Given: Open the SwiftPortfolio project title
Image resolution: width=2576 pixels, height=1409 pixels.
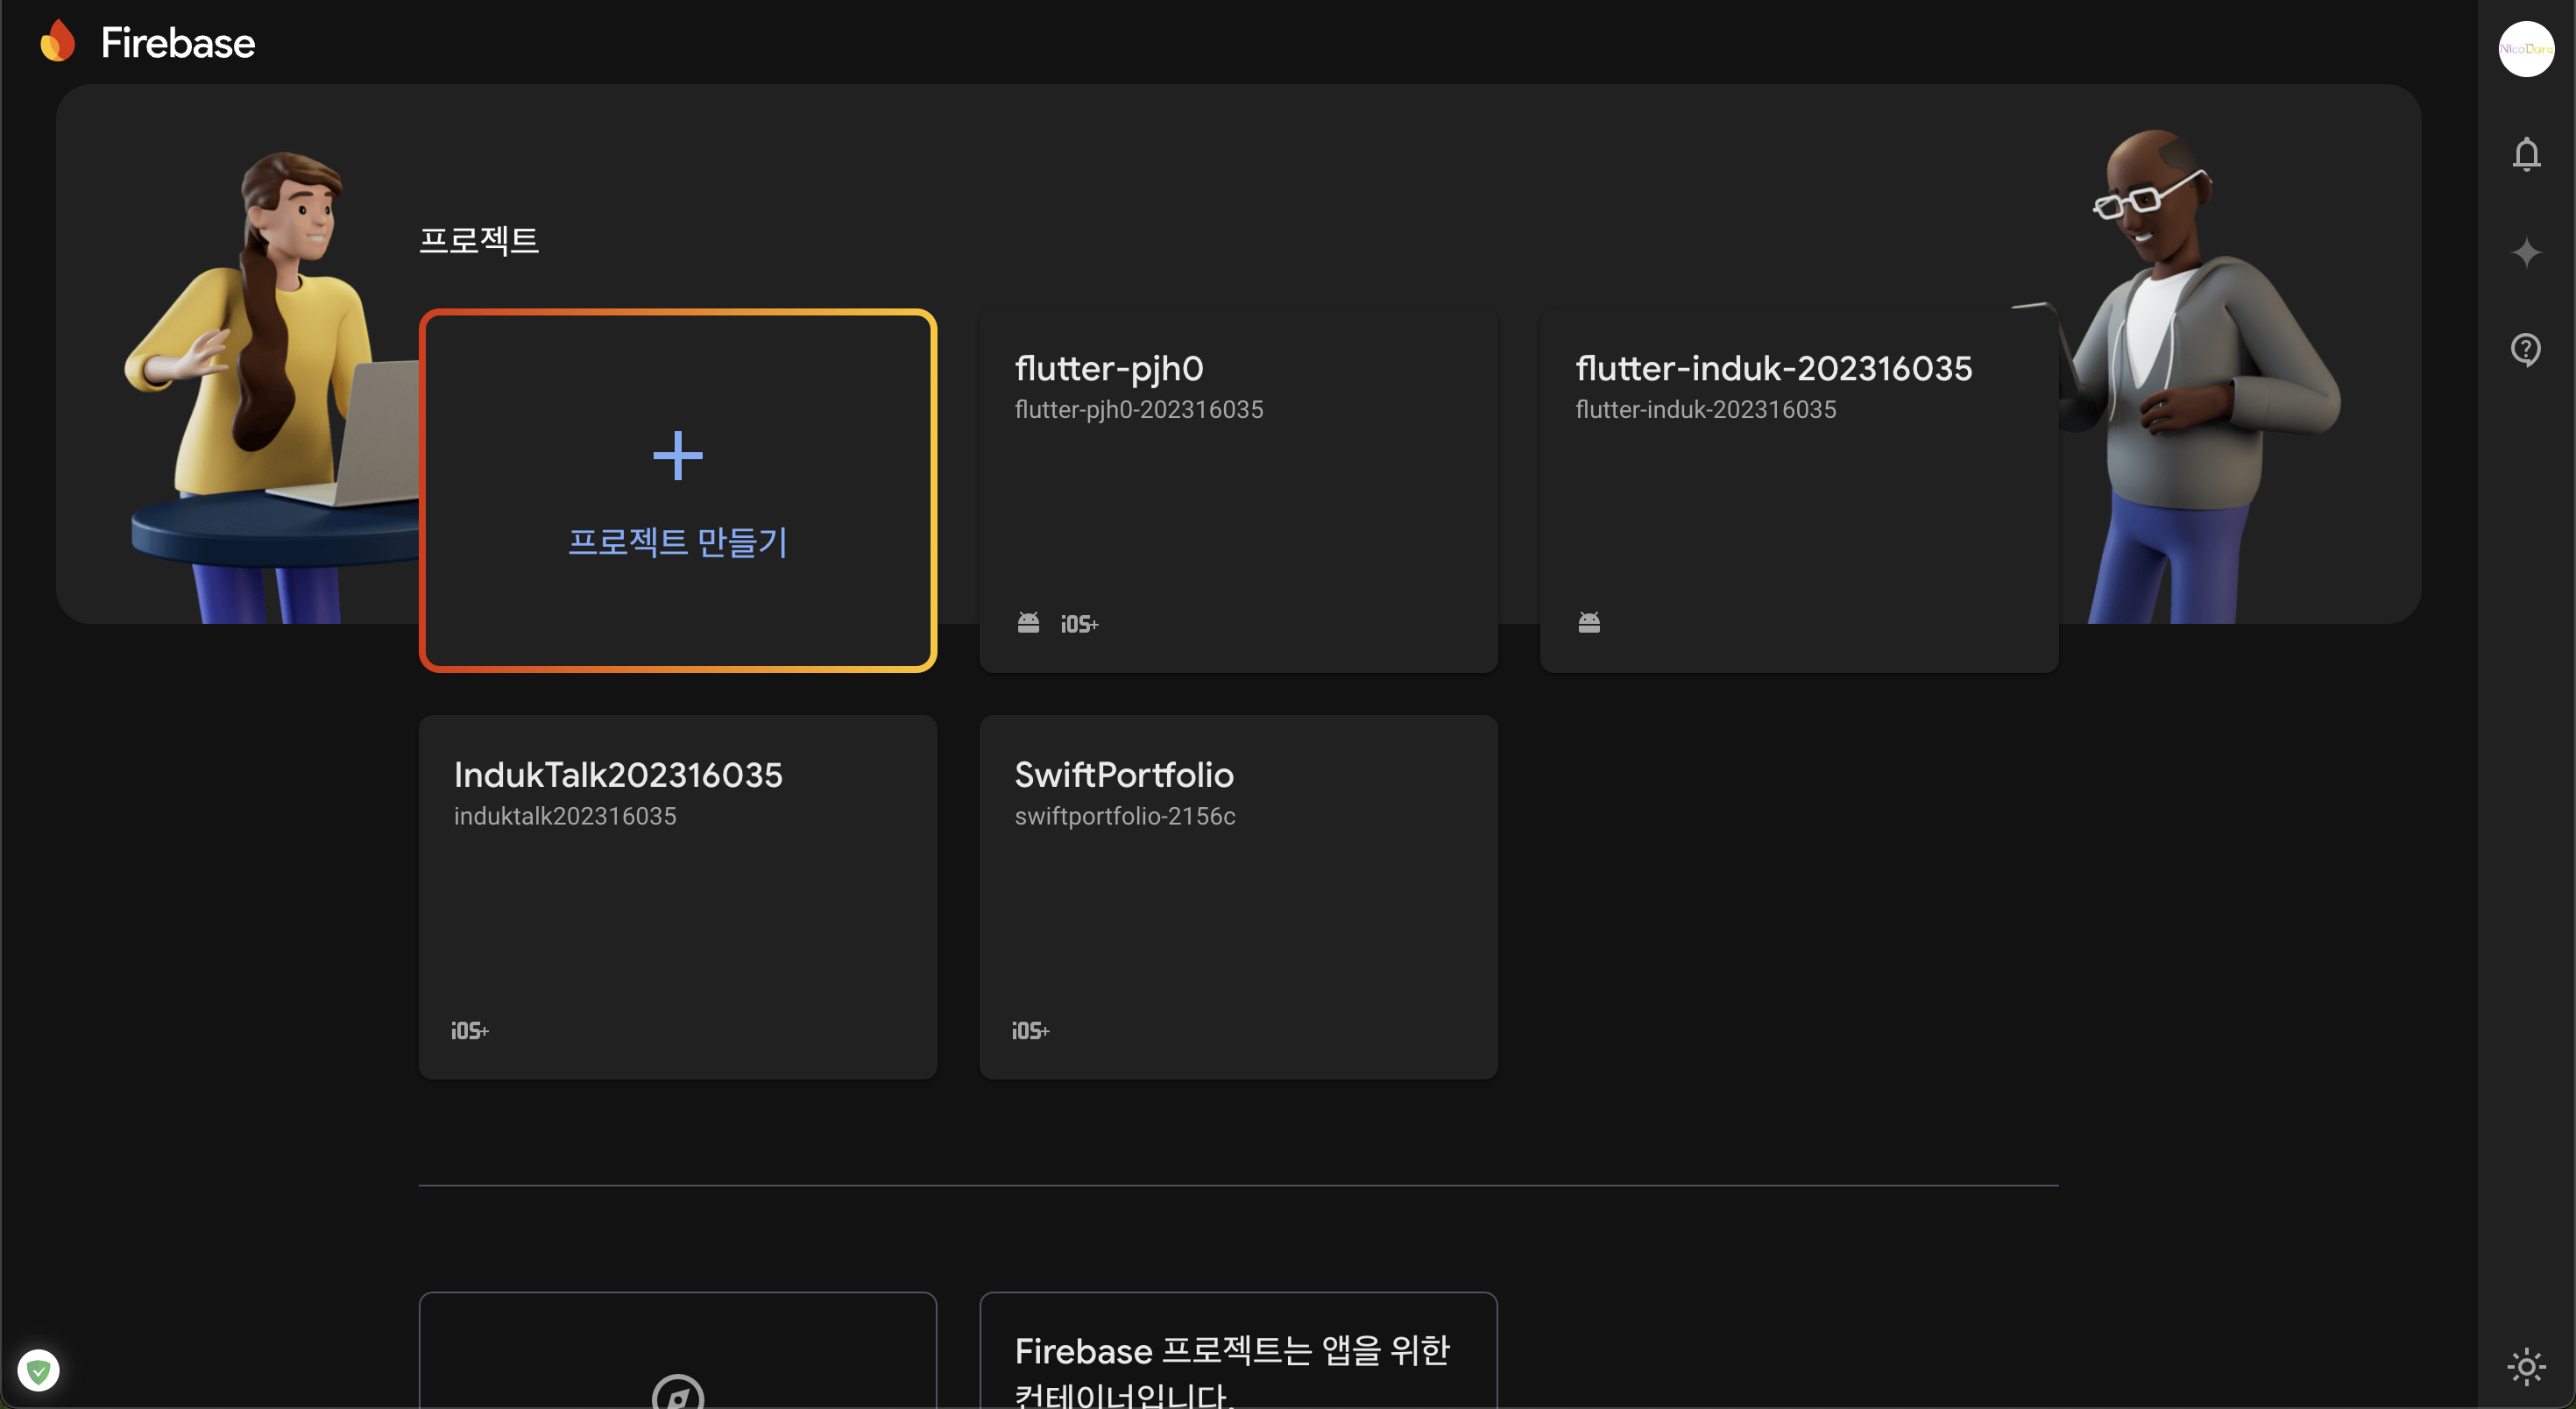Looking at the screenshot, I should (1124, 775).
